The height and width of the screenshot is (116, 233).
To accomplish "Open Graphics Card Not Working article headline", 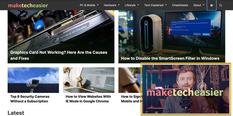I will 59,55.
